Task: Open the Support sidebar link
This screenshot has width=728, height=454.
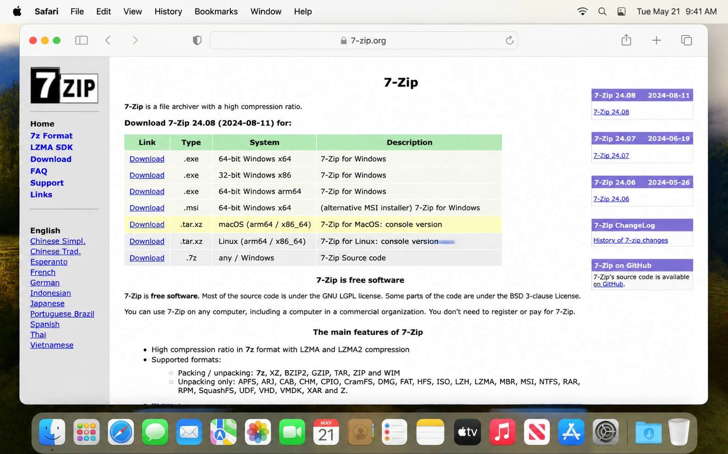Action: 47,183
